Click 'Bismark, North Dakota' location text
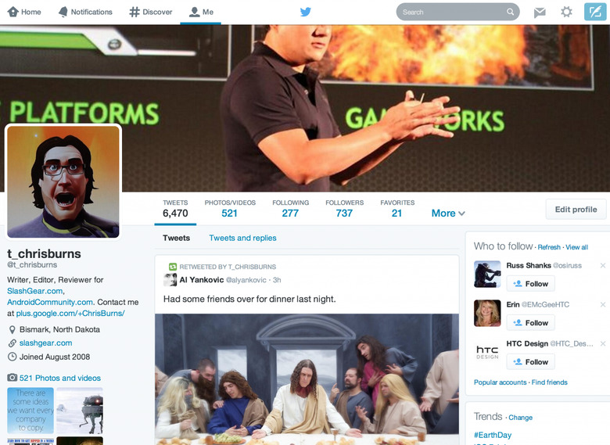The image size is (610, 445). 59,329
